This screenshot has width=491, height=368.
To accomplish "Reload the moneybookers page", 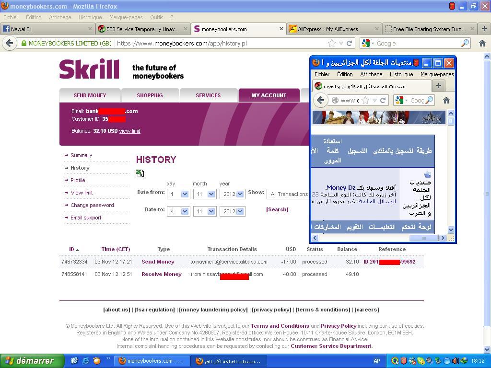I will pyautogui.click(x=350, y=43).
